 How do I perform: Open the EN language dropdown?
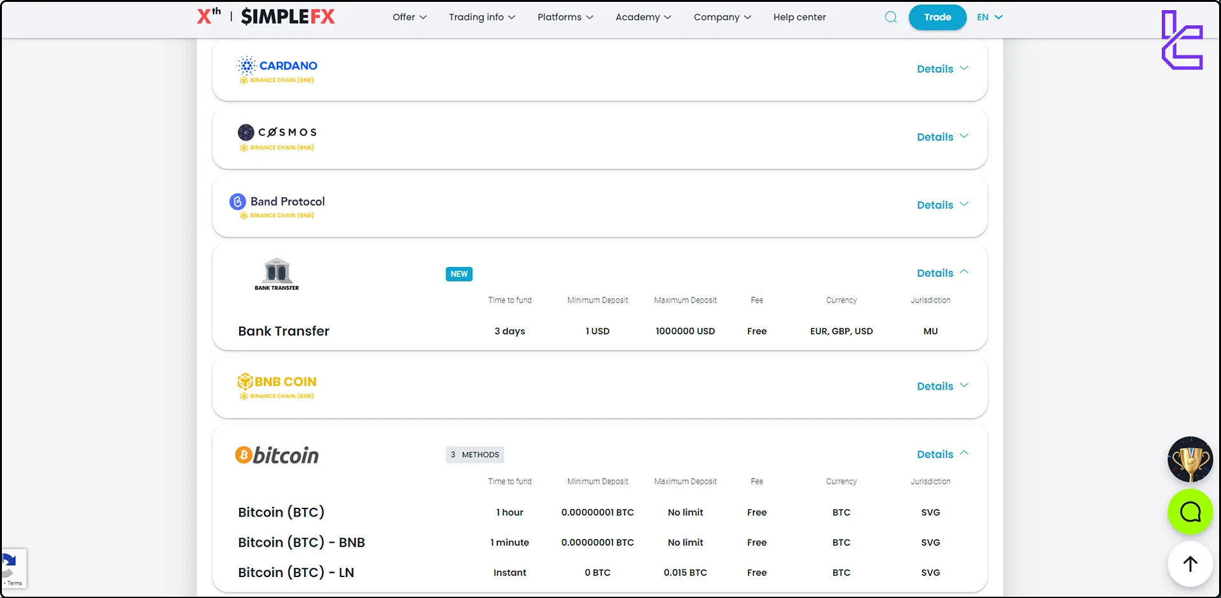[990, 17]
